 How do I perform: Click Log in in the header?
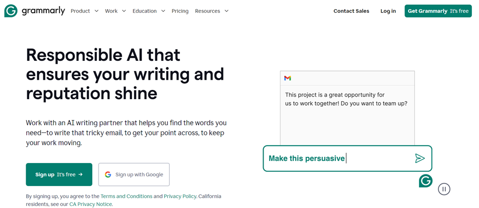[x=388, y=11]
